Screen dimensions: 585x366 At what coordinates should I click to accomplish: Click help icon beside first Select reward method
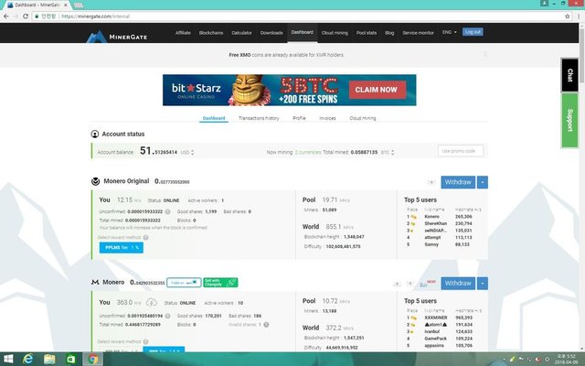145,237
